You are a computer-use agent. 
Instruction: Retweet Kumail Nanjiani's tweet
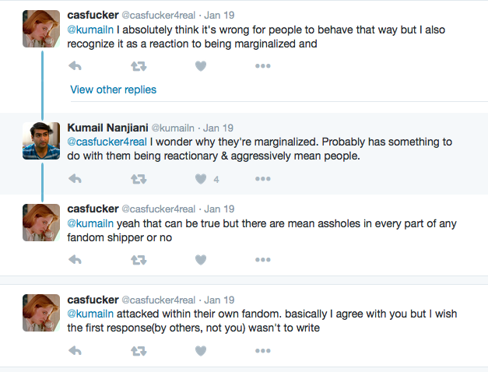pyautogui.click(x=139, y=179)
